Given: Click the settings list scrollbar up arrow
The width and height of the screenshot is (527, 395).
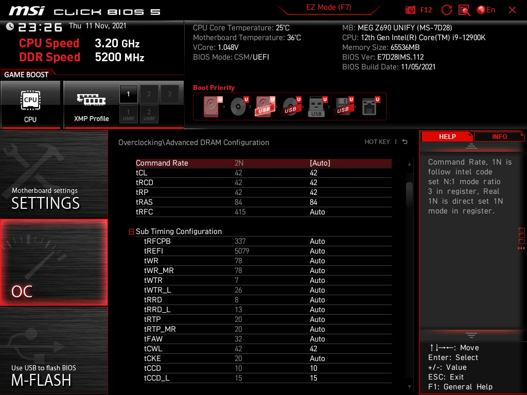Looking at the screenshot, I should [x=409, y=164].
